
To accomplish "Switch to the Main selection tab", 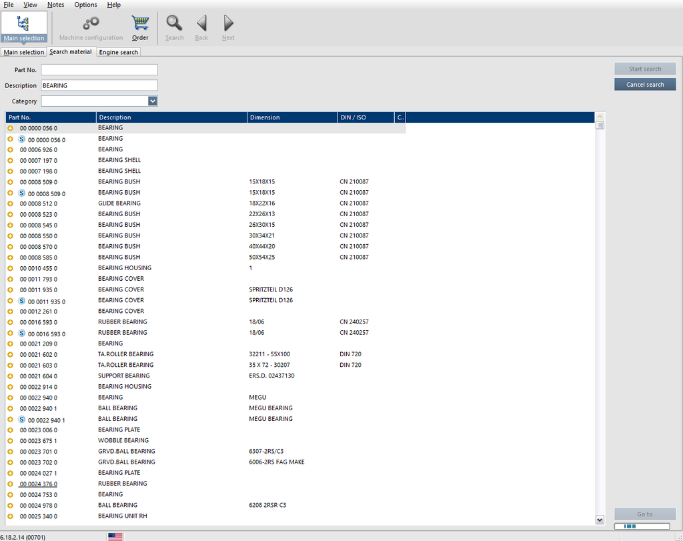I will coord(23,52).
